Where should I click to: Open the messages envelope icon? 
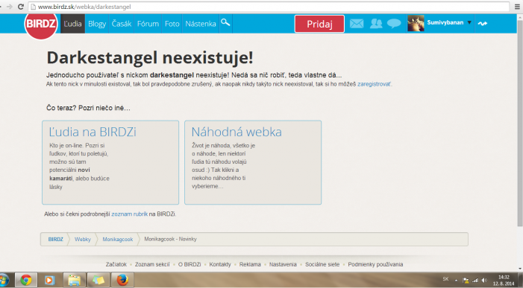point(356,23)
